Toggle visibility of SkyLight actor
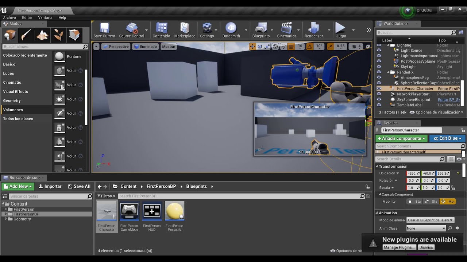The image size is (467, 262). (x=379, y=67)
